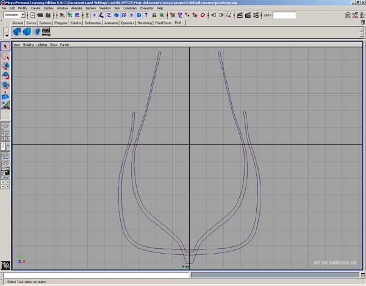Toggle surface selection mask

coord(117,15)
